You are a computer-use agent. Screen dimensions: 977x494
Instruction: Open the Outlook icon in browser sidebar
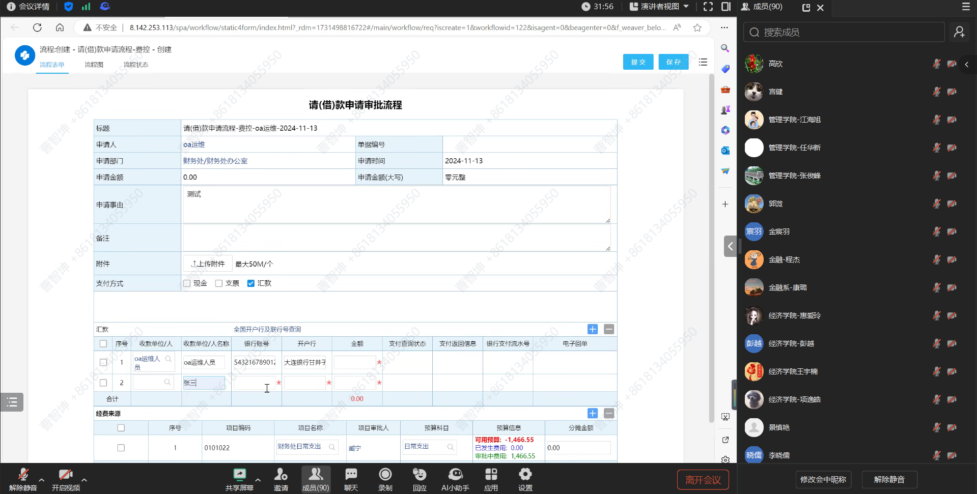[x=725, y=151]
